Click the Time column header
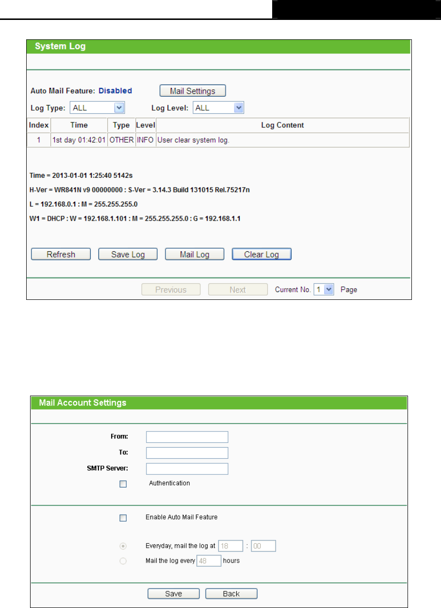 (79, 125)
